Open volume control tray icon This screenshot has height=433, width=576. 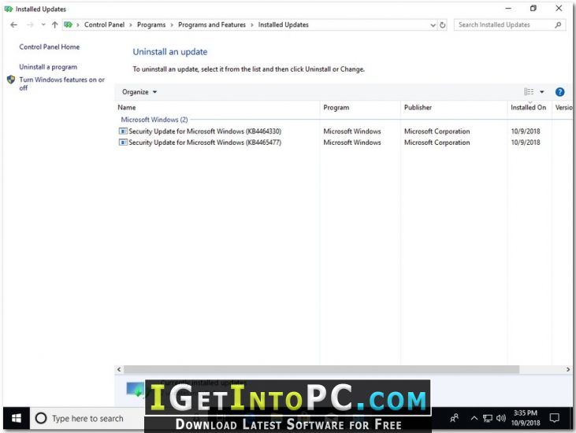pyautogui.click(x=500, y=418)
